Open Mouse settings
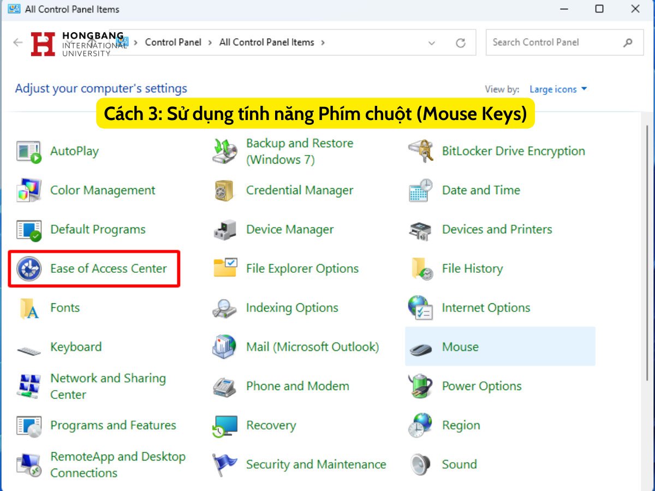Screen dimensions: 655x491 (x=460, y=346)
